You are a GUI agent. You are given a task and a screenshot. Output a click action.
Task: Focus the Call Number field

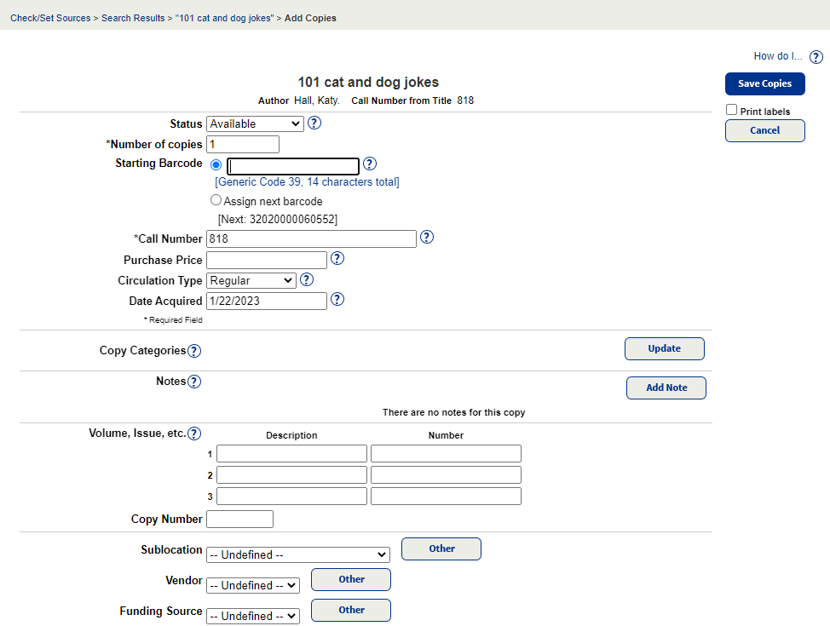(311, 238)
